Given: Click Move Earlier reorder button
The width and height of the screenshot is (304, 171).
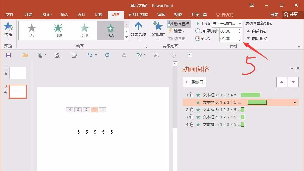Looking at the screenshot, I should coord(257,31).
